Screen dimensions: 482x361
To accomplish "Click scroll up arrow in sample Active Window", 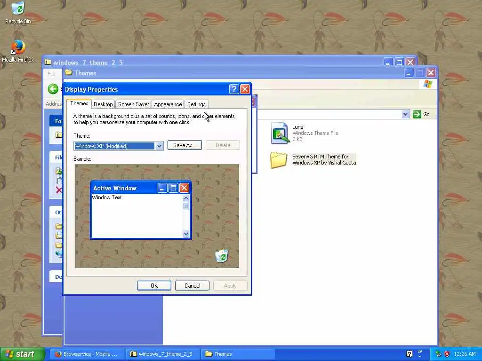I will 186,198.
